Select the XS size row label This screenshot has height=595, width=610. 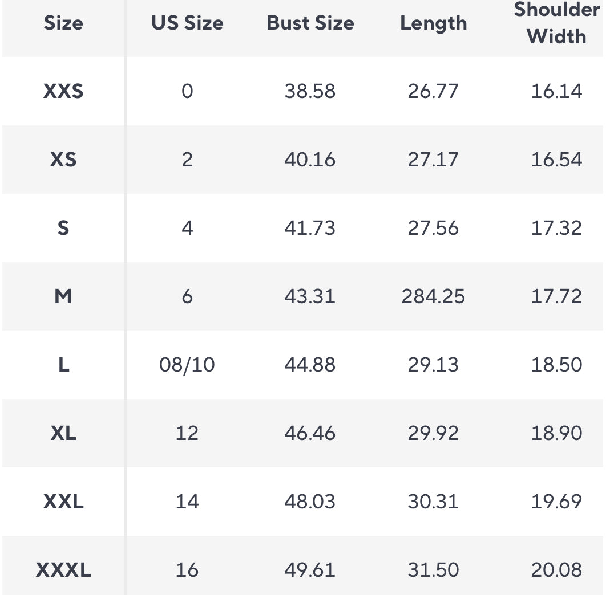pyautogui.click(x=63, y=160)
